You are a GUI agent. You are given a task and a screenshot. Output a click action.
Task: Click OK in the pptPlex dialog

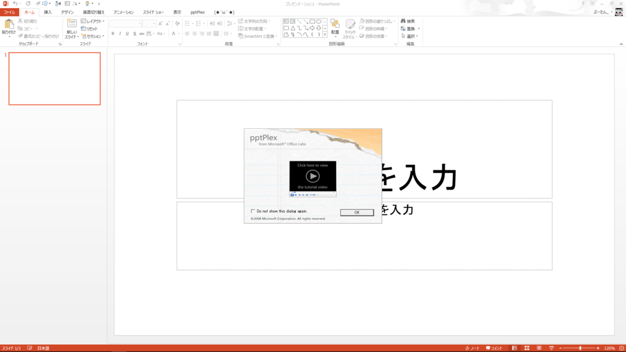(357, 212)
